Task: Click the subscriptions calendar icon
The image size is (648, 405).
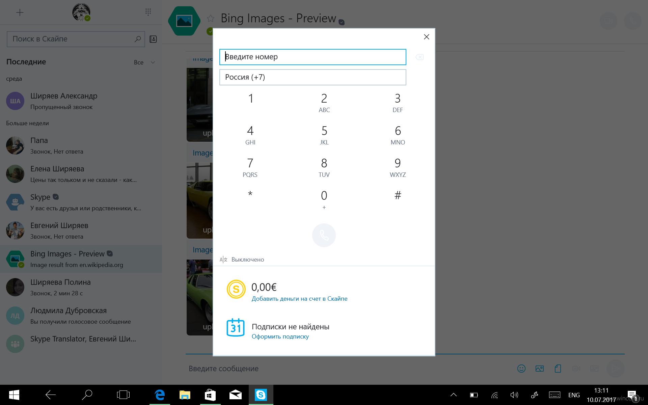Action: click(235, 327)
